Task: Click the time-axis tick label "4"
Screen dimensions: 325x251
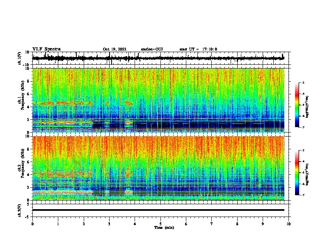Action: pyautogui.click(x=135, y=224)
